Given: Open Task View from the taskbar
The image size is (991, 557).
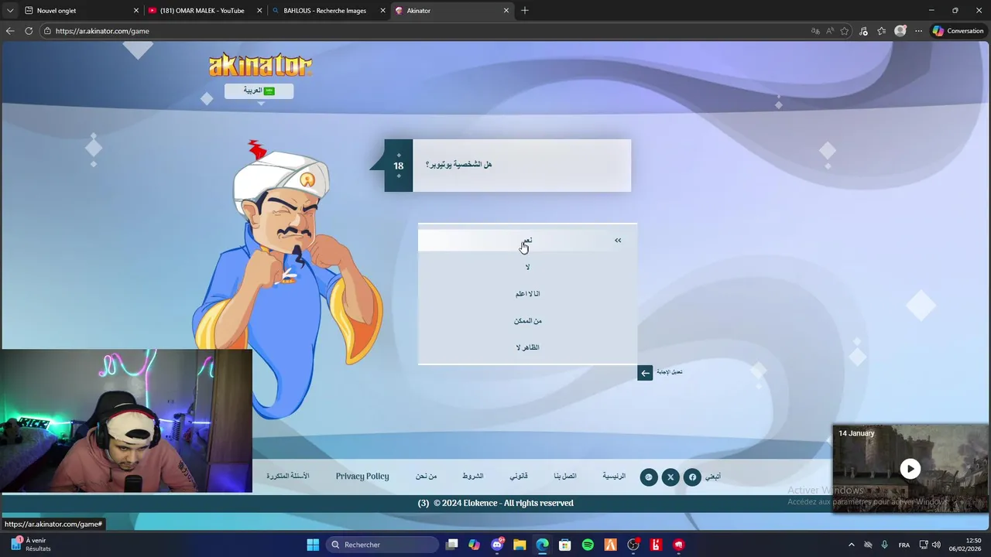Looking at the screenshot, I should [x=452, y=545].
